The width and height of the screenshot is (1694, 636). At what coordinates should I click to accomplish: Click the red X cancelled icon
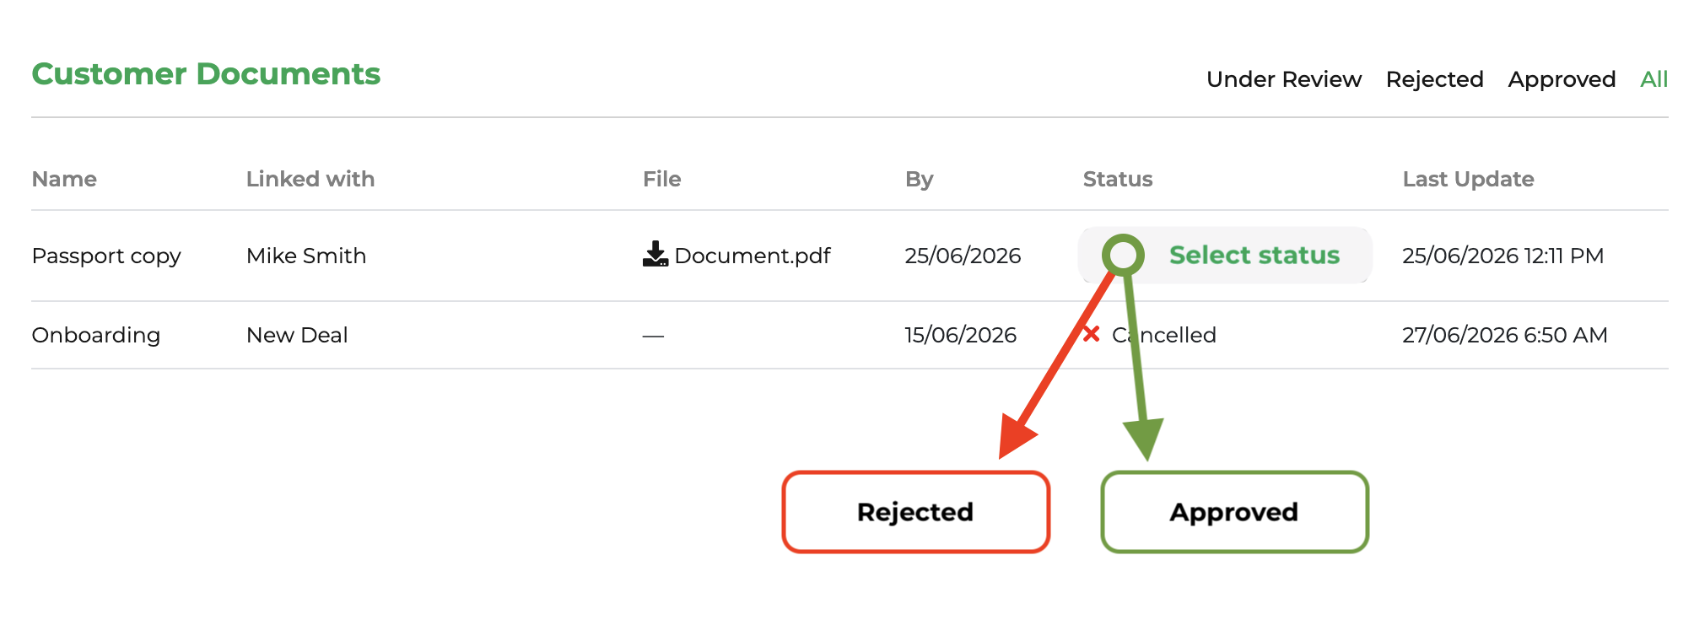pyautogui.click(x=1092, y=334)
